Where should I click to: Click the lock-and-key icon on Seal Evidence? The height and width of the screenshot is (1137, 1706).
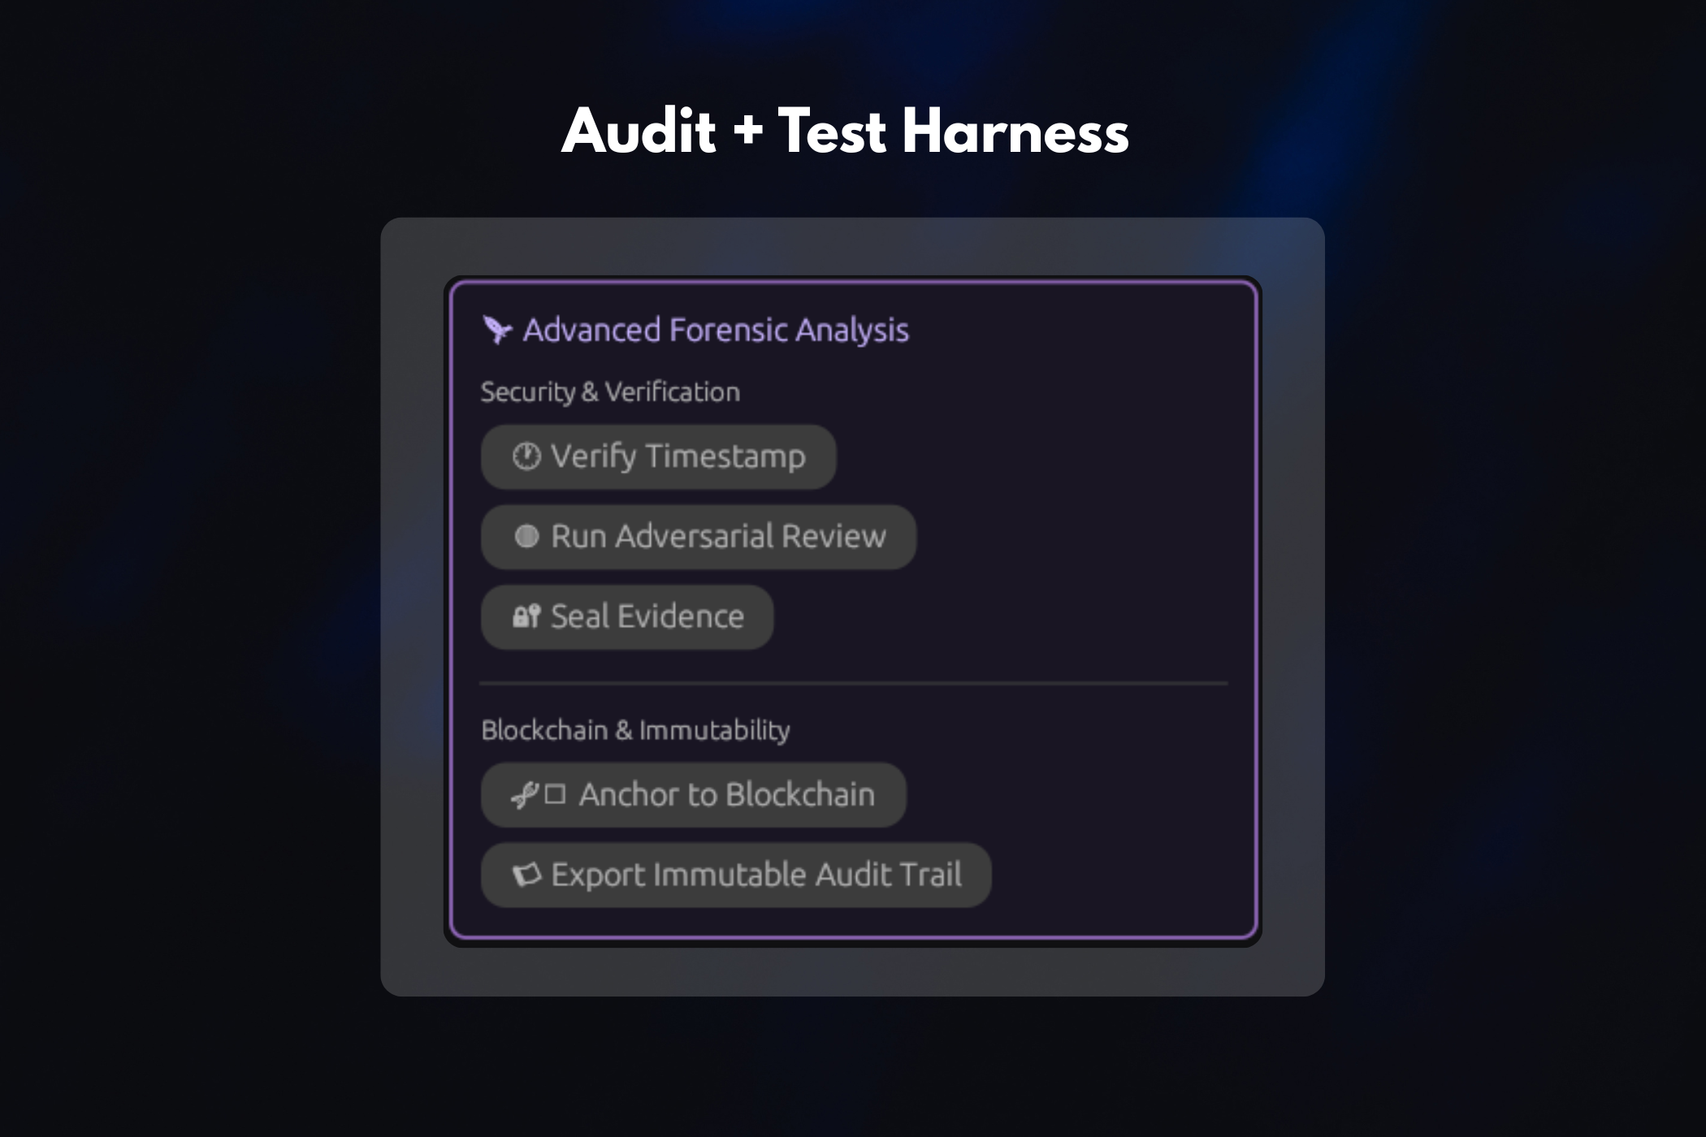pyautogui.click(x=526, y=617)
